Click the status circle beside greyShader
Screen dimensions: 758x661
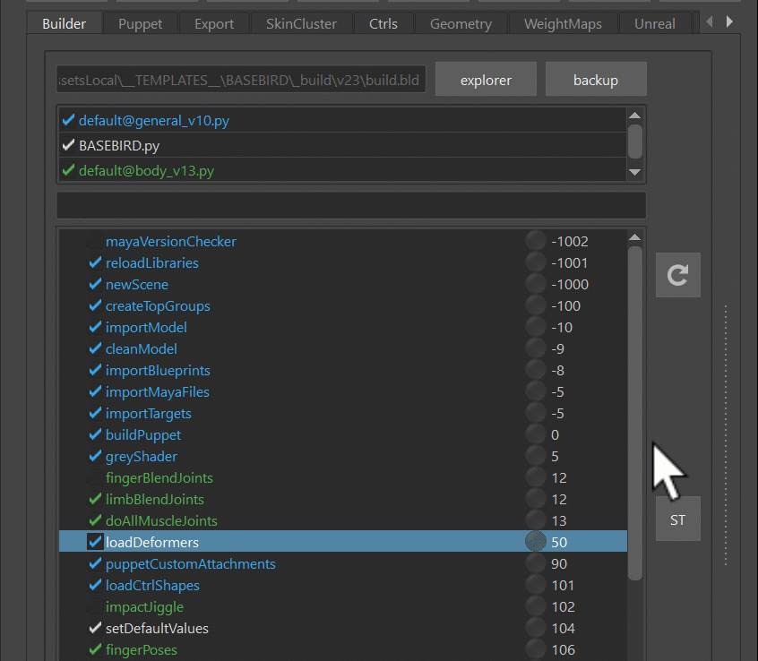pos(536,456)
